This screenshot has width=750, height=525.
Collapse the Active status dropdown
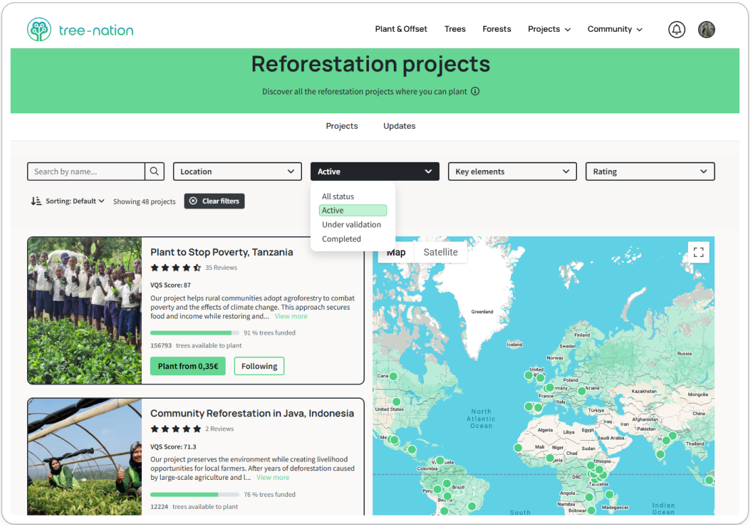(374, 171)
